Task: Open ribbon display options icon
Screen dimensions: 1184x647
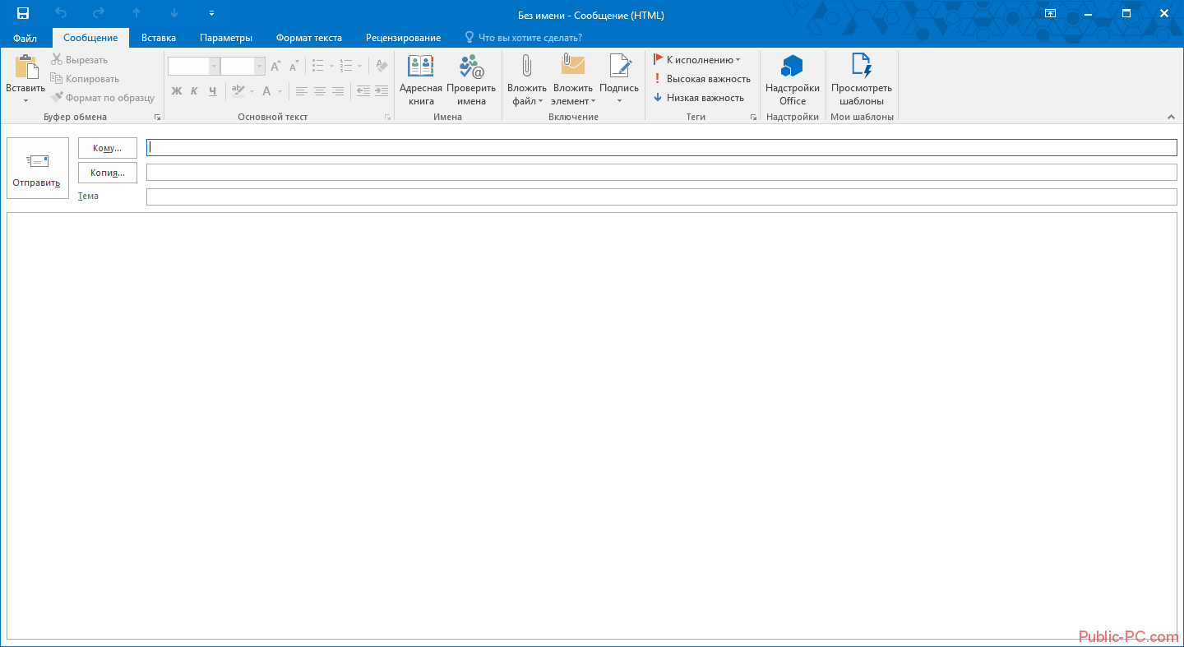Action: pos(1050,13)
